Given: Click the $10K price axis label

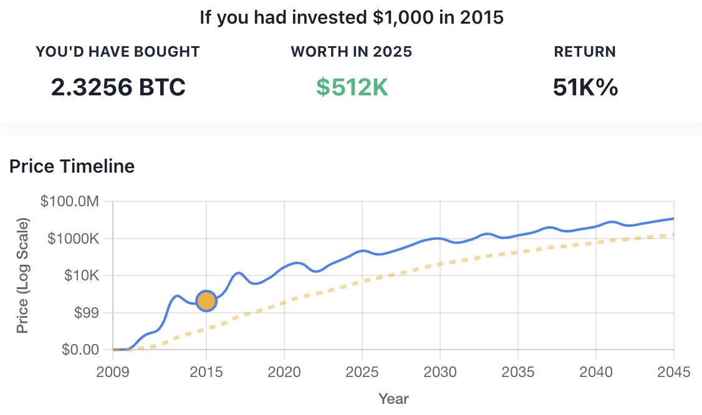Looking at the screenshot, I should [x=82, y=275].
